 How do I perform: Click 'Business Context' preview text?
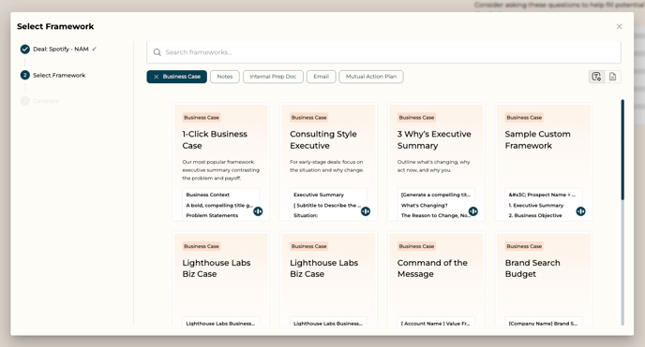pyautogui.click(x=208, y=195)
